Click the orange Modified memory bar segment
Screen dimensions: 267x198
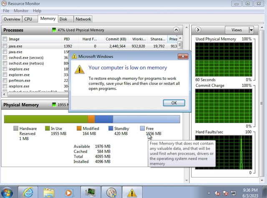(x=91, y=119)
